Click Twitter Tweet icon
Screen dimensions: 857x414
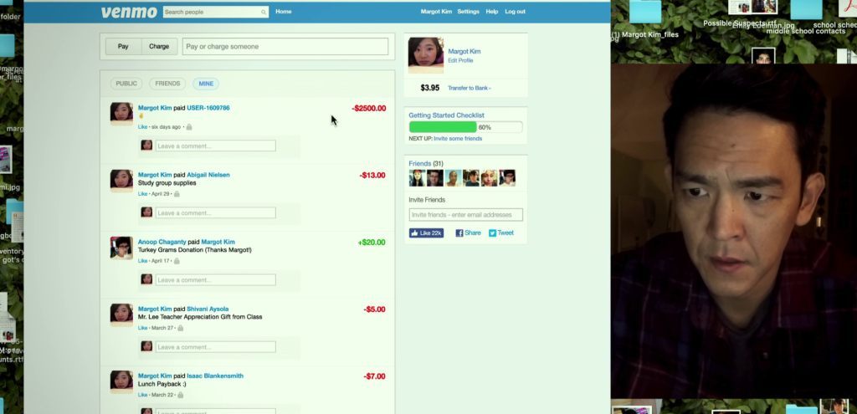pos(492,233)
